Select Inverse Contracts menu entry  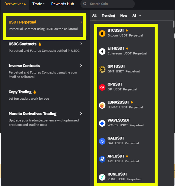coord(45,71)
